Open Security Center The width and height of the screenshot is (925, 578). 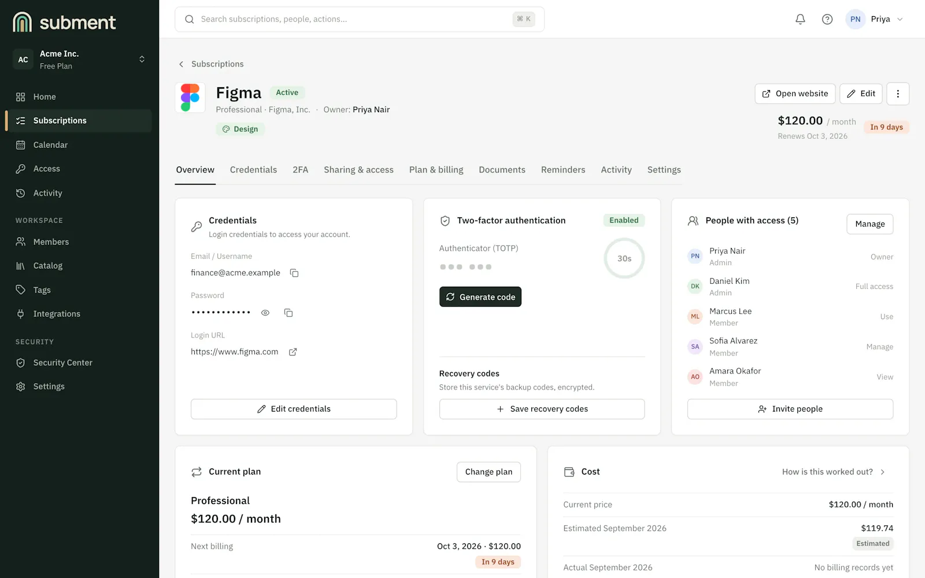tap(79, 362)
